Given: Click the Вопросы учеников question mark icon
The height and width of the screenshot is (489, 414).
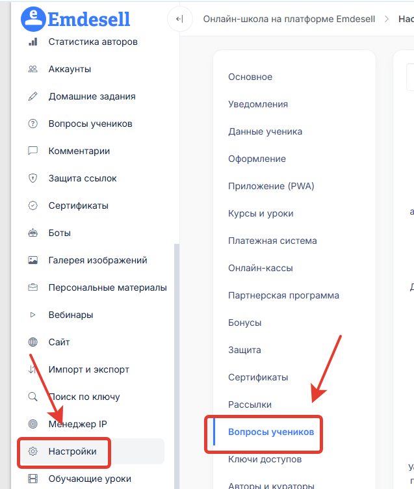Looking at the screenshot, I should [33, 124].
